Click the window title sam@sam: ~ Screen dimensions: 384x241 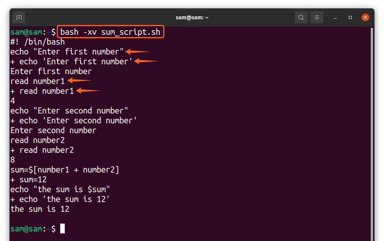click(192, 18)
